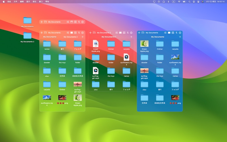Open gear settings in the My Documents 2 panel

pyautogui.click(x=131, y=33)
